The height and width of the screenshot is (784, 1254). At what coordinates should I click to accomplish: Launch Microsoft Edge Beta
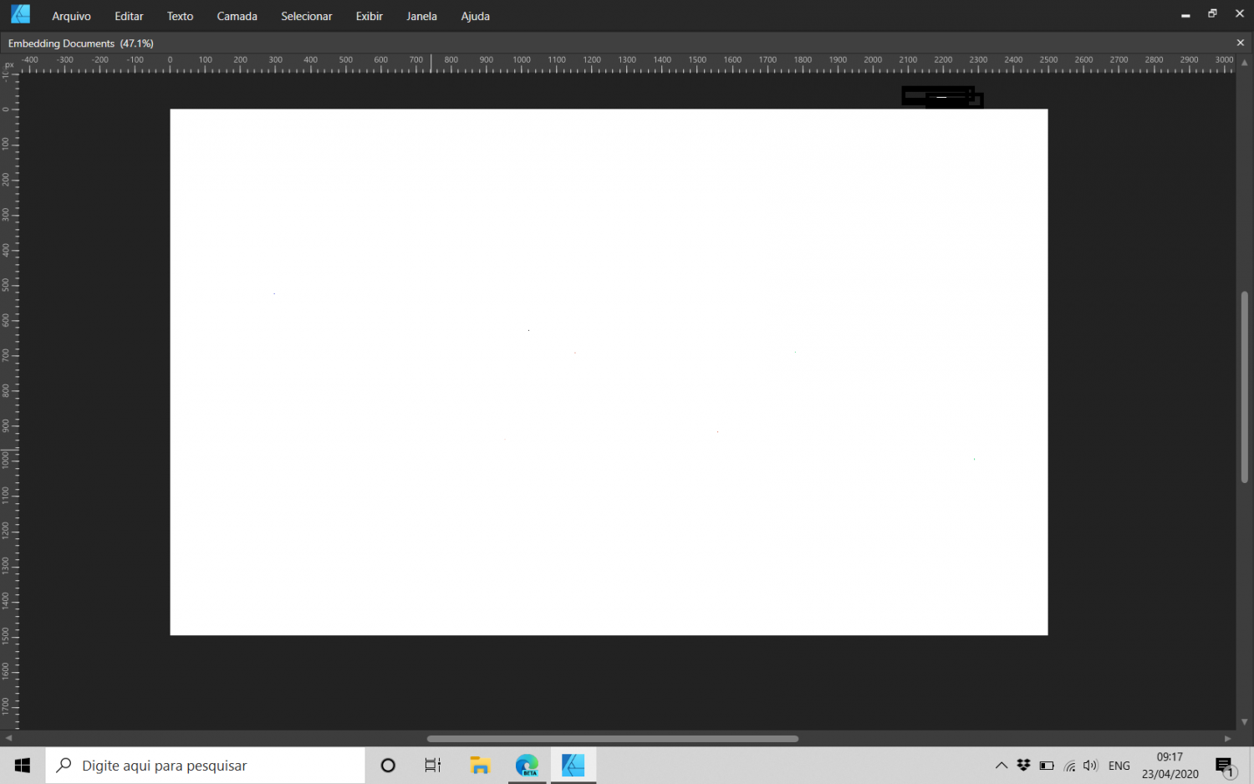(x=526, y=765)
